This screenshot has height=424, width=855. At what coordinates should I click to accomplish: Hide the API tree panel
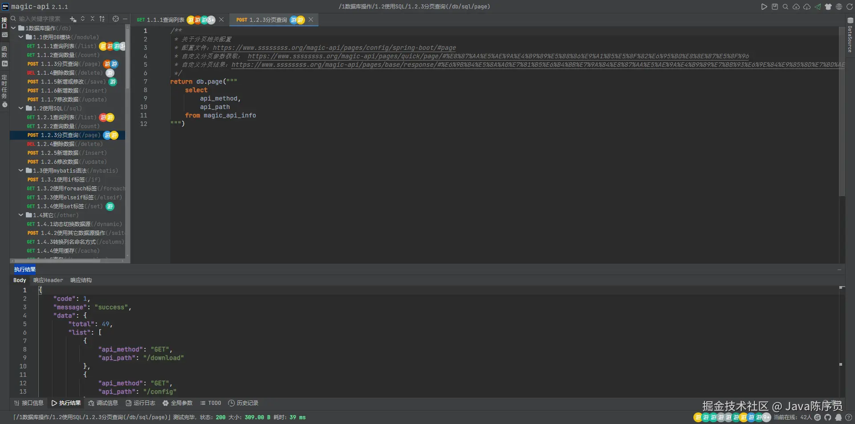point(125,19)
